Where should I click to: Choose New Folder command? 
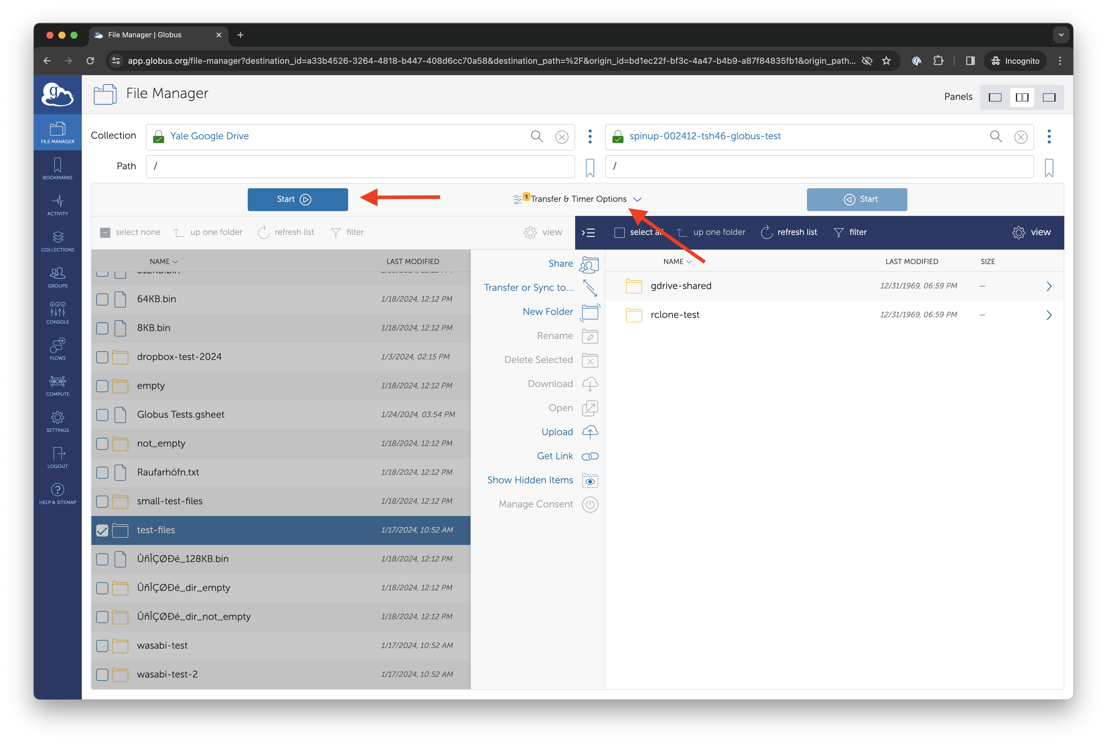tap(561, 312)
